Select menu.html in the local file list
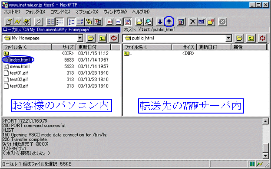Screen dimensions: 271x169 [x=20, y=66]
